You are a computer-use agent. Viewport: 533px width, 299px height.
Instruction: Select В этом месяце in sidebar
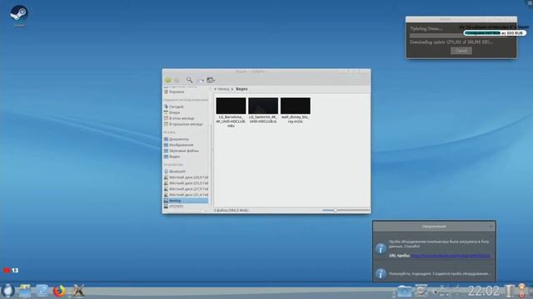tap(186, 118)
